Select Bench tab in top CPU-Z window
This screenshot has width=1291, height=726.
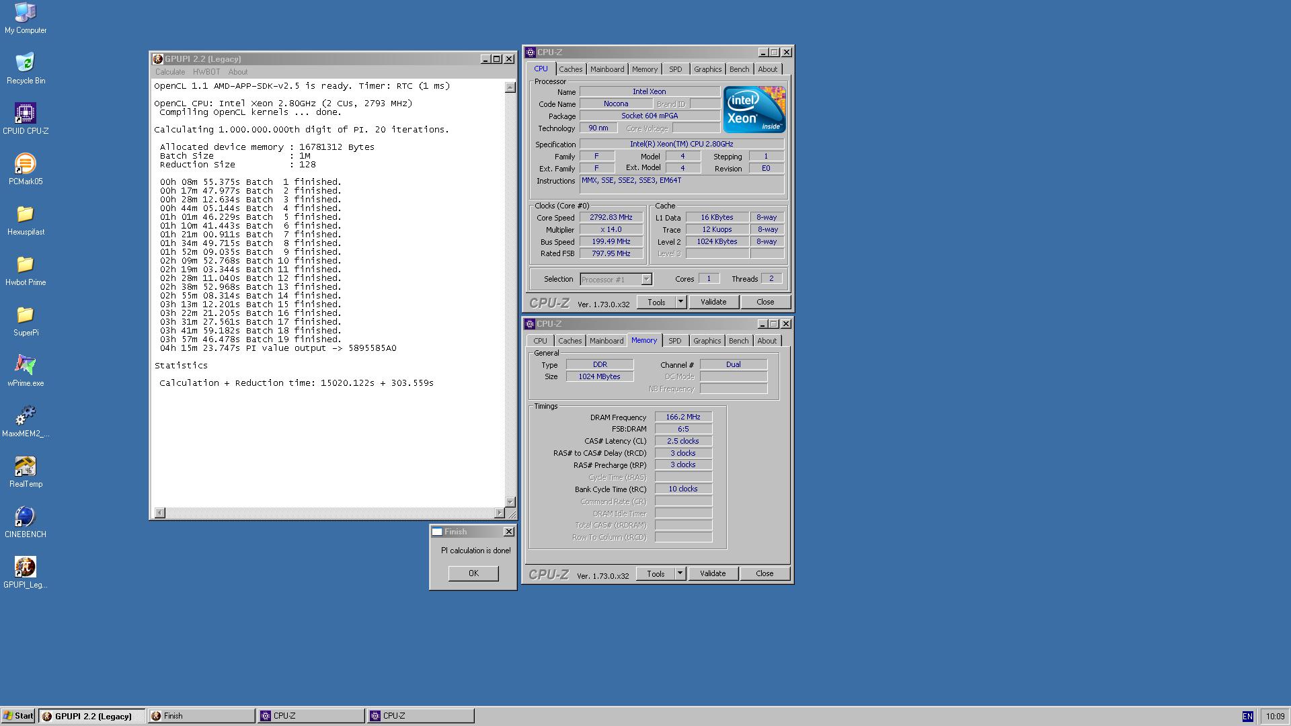pyautogui.click(x=739, y=69)
